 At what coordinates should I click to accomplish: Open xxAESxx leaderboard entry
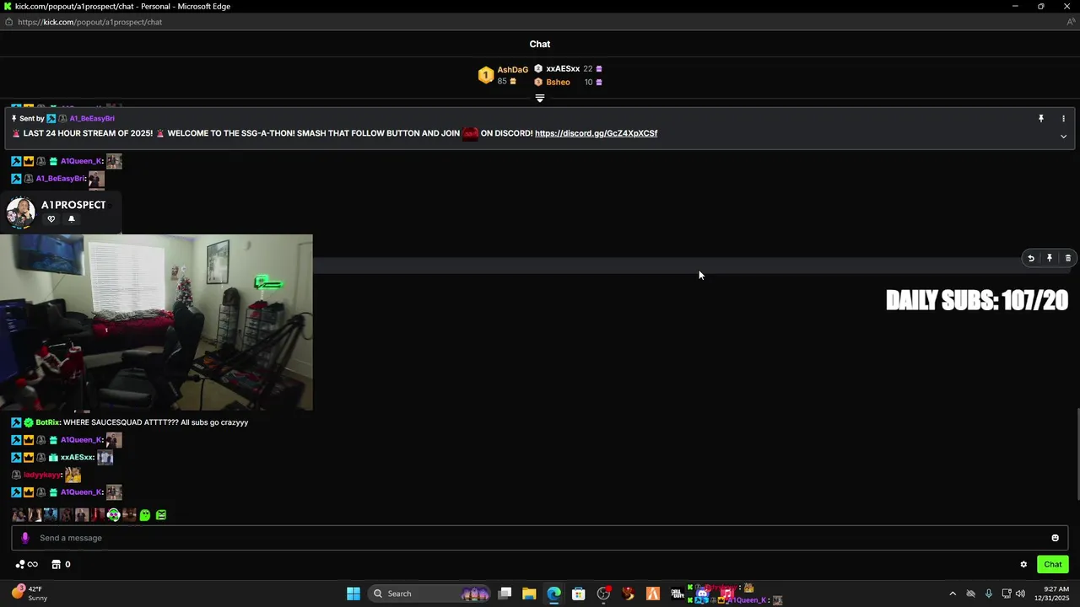[568, 69]
